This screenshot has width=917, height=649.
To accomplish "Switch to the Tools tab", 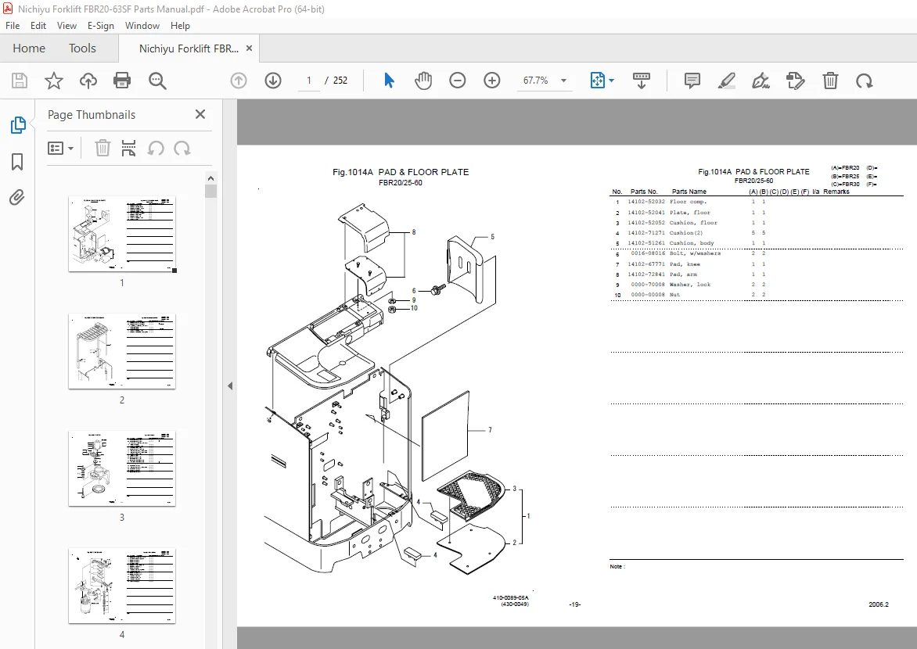I will (82, 48).
